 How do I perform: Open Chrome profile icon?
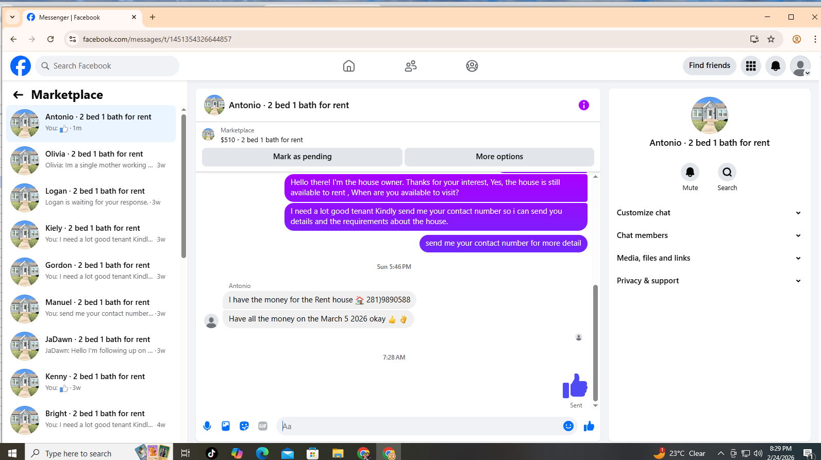coord(797,39)
